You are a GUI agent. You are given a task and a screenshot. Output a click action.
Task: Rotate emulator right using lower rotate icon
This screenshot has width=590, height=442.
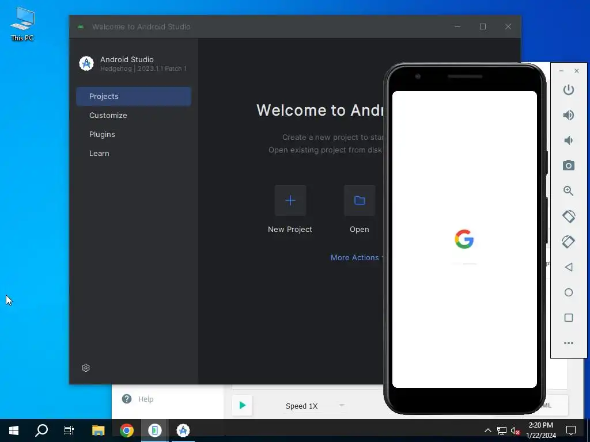pos(569,242)
